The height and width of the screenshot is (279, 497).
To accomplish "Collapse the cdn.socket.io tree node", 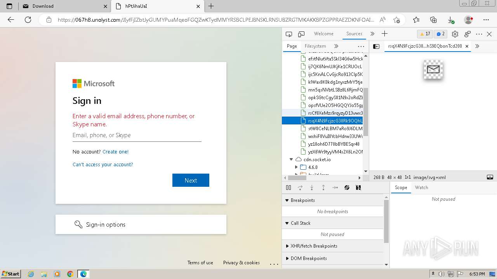I will [291, 159].
